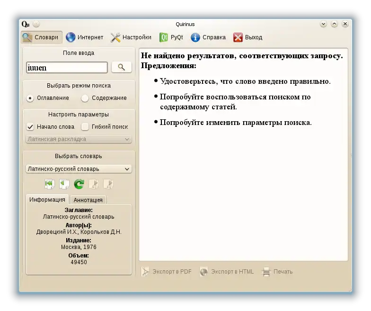
Task: Click the round button beside the Qu icon
Action: [36, 24]
